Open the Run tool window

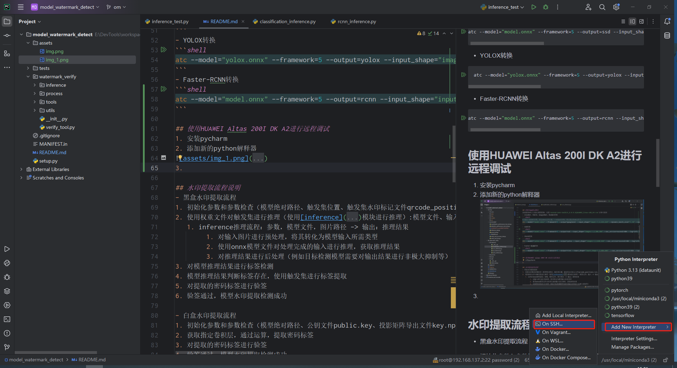coord(7,249)
